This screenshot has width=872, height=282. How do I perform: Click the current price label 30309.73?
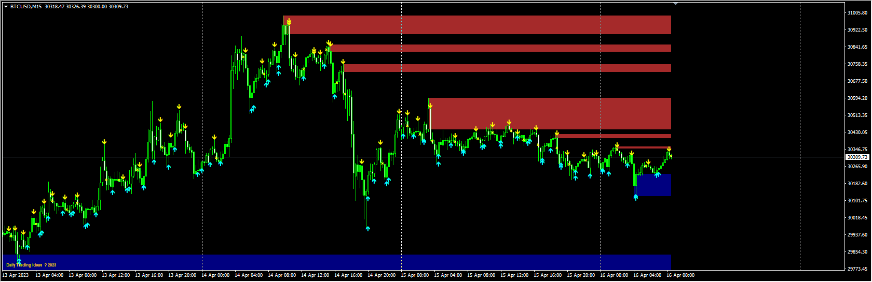(x=857, y=157)
